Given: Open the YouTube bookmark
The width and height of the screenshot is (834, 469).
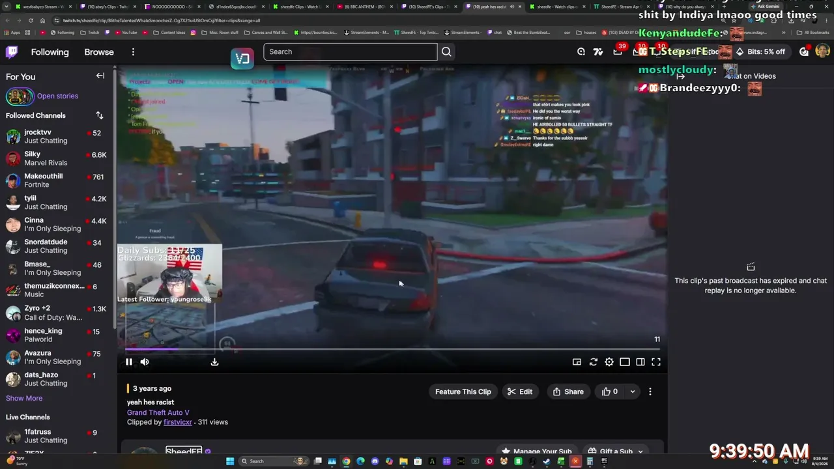Looking at the screenshot, I should pos(125,32).
